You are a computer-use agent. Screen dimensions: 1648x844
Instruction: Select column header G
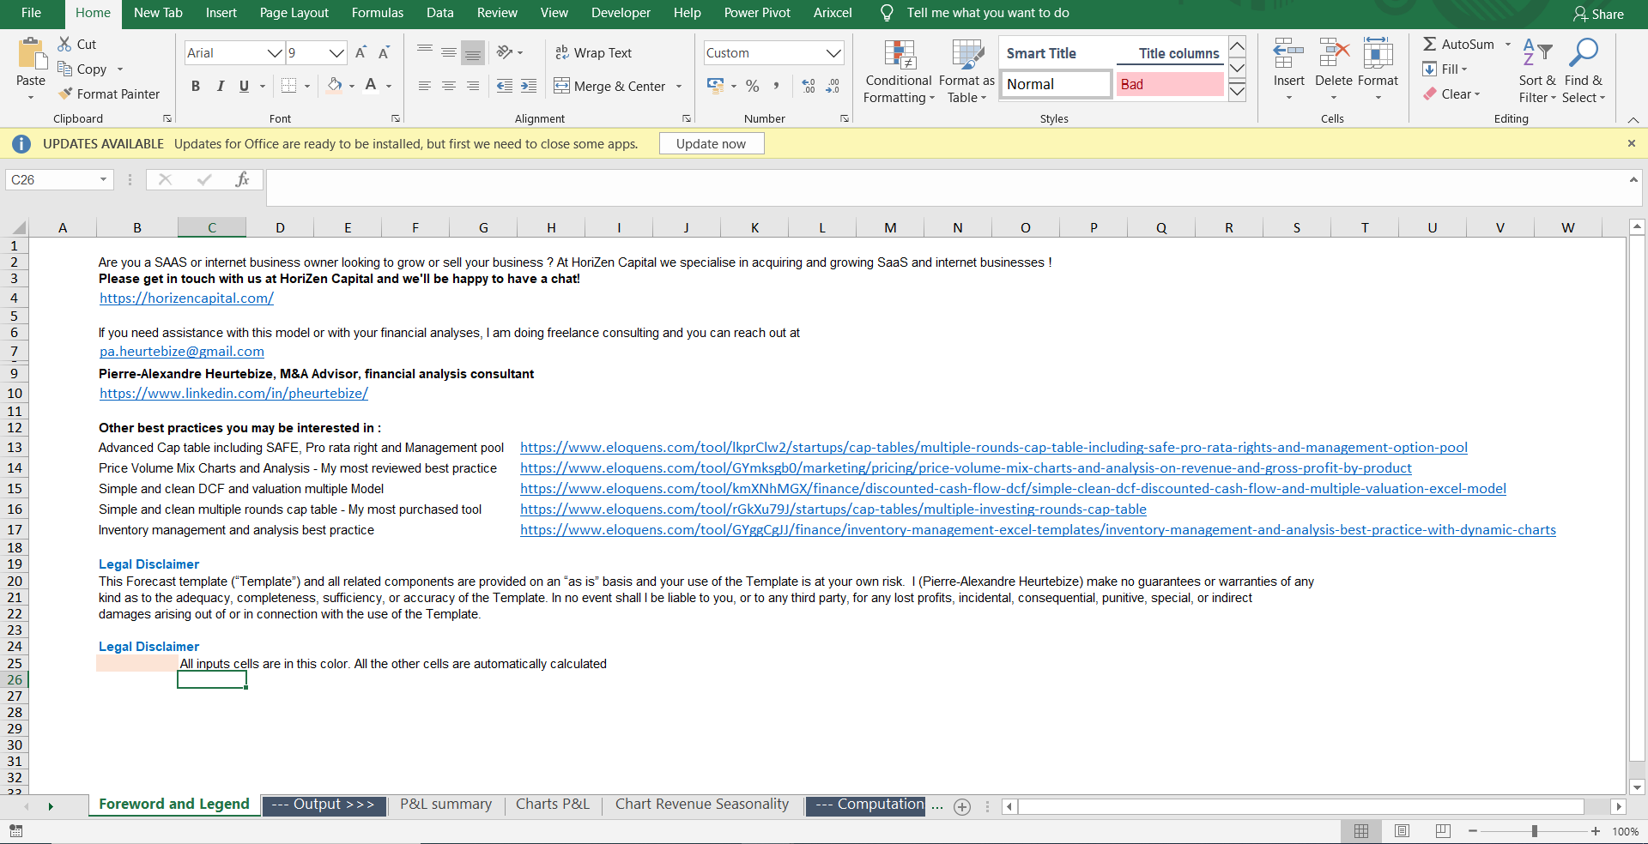point(483,227)
